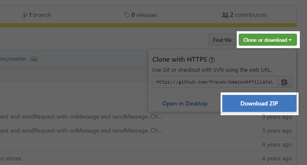Open the second sendRequest commit message
Screen dimensions: 307x165
tap(81, 130)
